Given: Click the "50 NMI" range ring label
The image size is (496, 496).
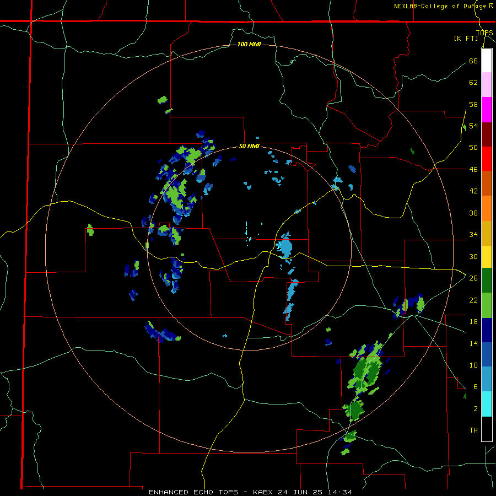Looking at the screenshot, I should coord(249,146).
